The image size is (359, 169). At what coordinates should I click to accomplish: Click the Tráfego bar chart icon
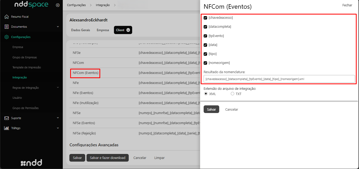click(x=7, y=128)
